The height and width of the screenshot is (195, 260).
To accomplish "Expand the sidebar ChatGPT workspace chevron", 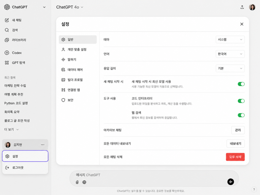I will coord(44,7).
